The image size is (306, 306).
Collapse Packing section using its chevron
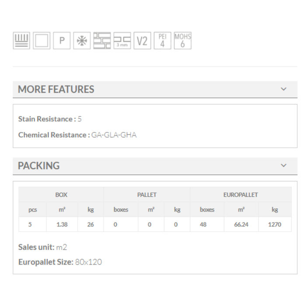[x=284, y=166]
